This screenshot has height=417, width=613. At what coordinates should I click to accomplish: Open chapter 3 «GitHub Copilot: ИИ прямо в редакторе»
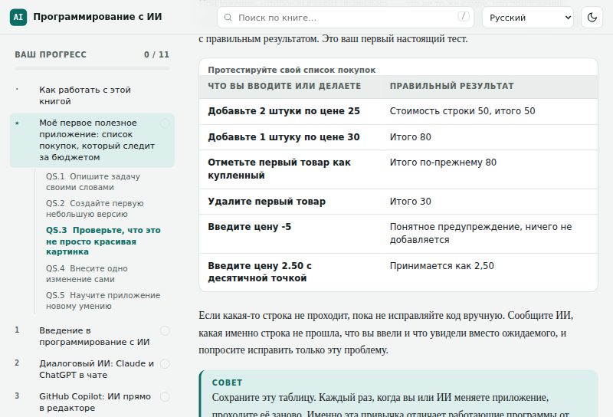tap(92, 402)
